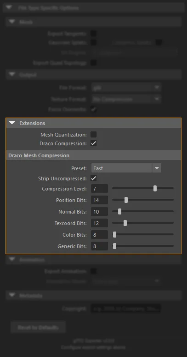Click the Position Bits value field
This screenshot has height=357, width=187.
(99, 200)
